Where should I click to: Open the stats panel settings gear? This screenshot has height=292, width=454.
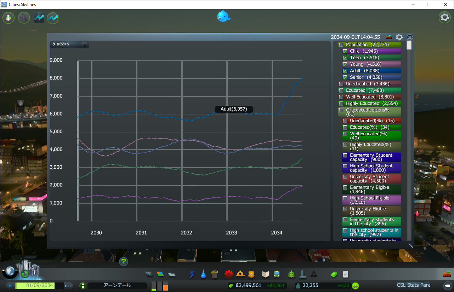[x=399, y=37]
